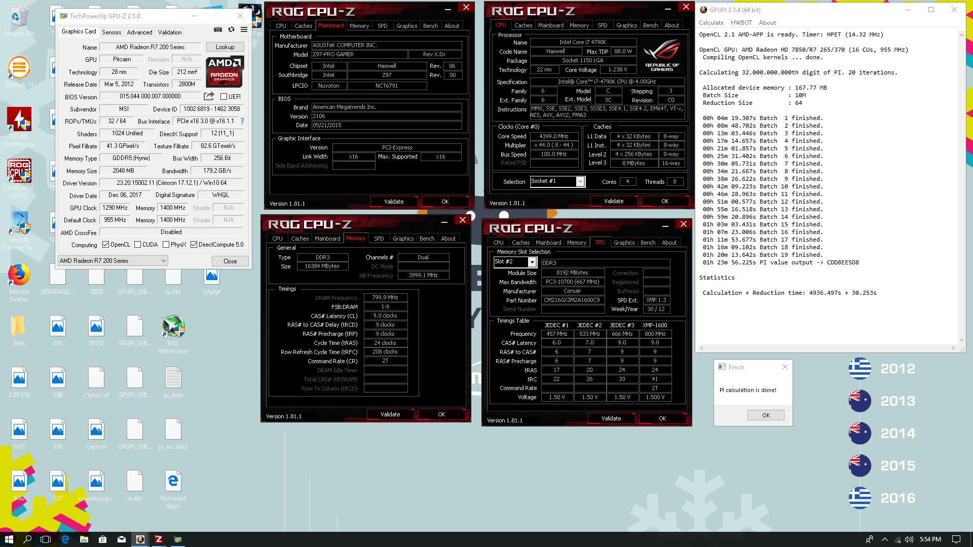Open Microsoft Store from taskbar
This screenshot has width=973, height=547.
coord(102,539)
